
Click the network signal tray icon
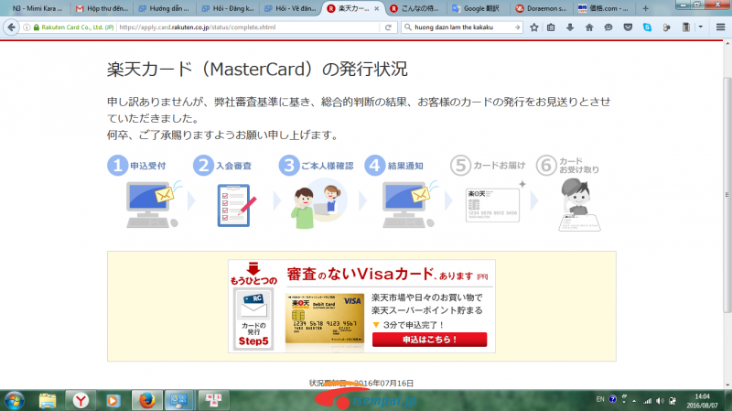pos(647,401)
